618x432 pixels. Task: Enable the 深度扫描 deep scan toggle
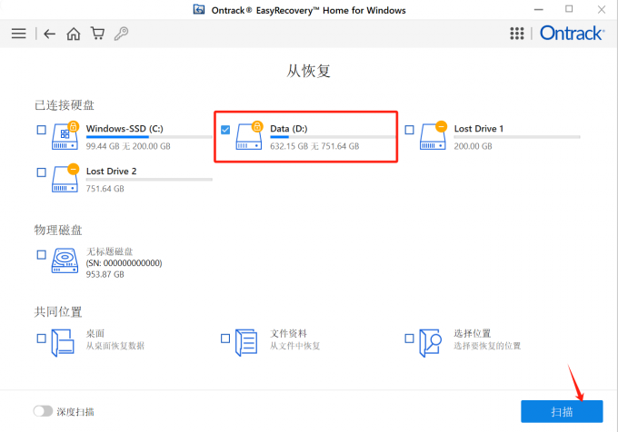coord(43,411)
